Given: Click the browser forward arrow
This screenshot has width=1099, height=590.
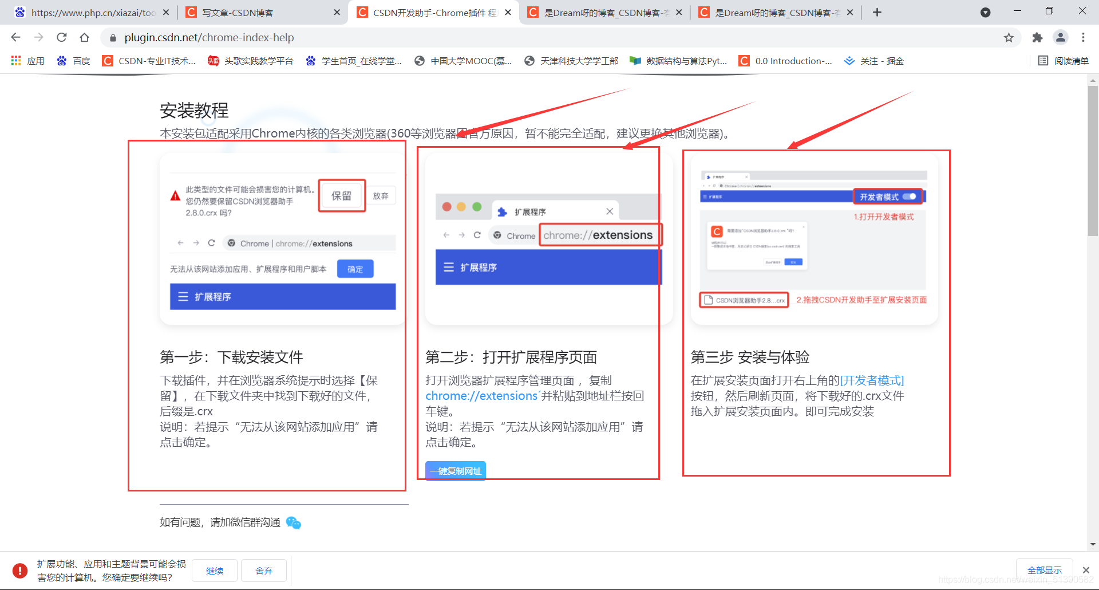Looking at the screenshot, I should pos(38,37).
